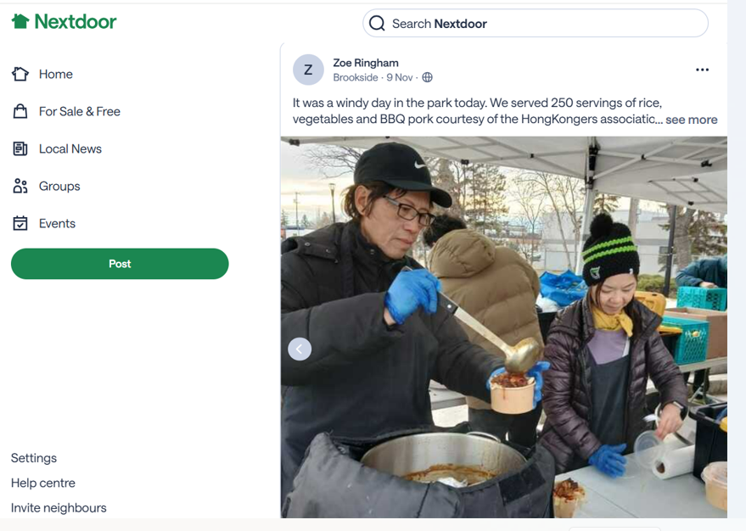Open the Home menu item
The height and width of the screenshot is (531, 746).
[56, 75]
